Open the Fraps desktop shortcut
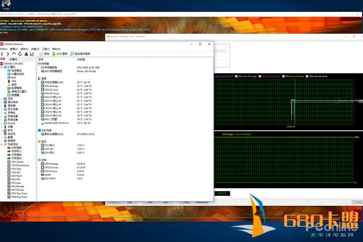Viewport: 363px width, 242px height. (x=6, y=5)
